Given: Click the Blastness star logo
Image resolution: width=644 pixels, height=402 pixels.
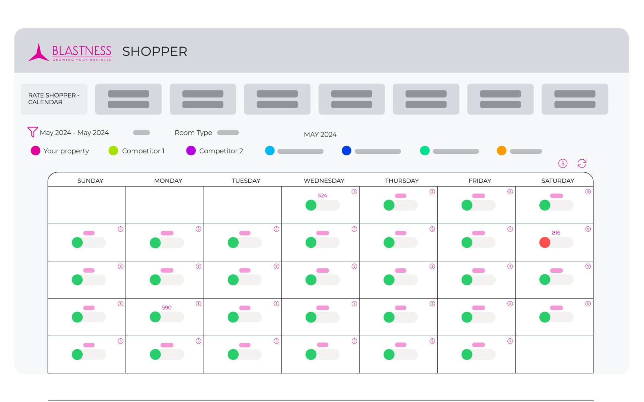Looking at the screenshot, I should [x=38, y=52].
